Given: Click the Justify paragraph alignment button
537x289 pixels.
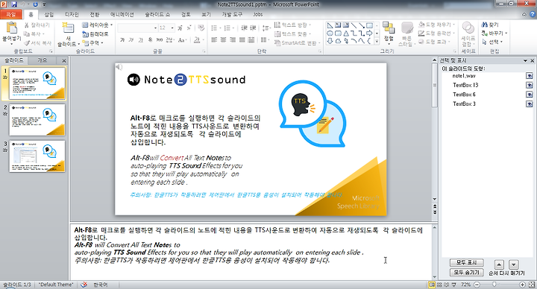Looking at the screenshot, I should click(242, 39).
